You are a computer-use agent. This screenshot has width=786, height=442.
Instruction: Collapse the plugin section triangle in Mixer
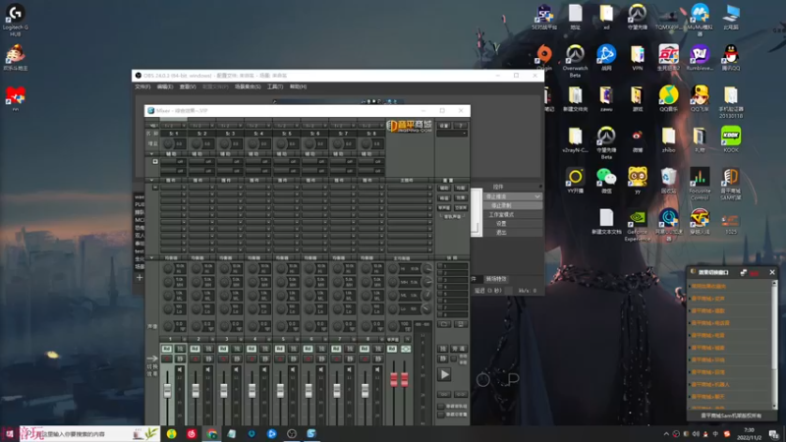(x=152, y=181)
